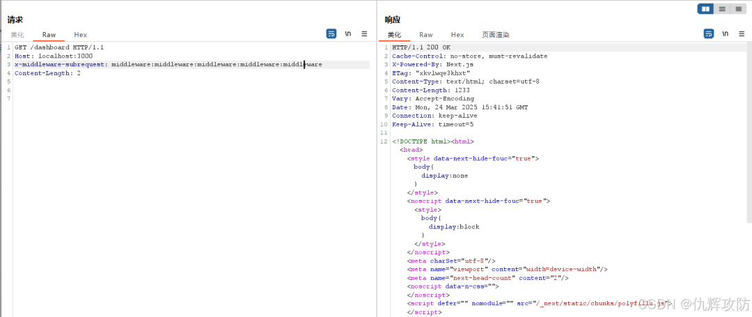Click the Content-Type text/html header

[466, 82]
